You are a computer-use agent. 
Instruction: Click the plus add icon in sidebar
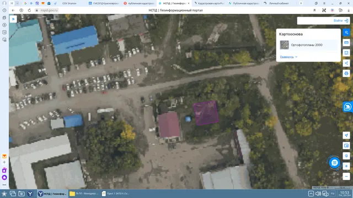4,162
